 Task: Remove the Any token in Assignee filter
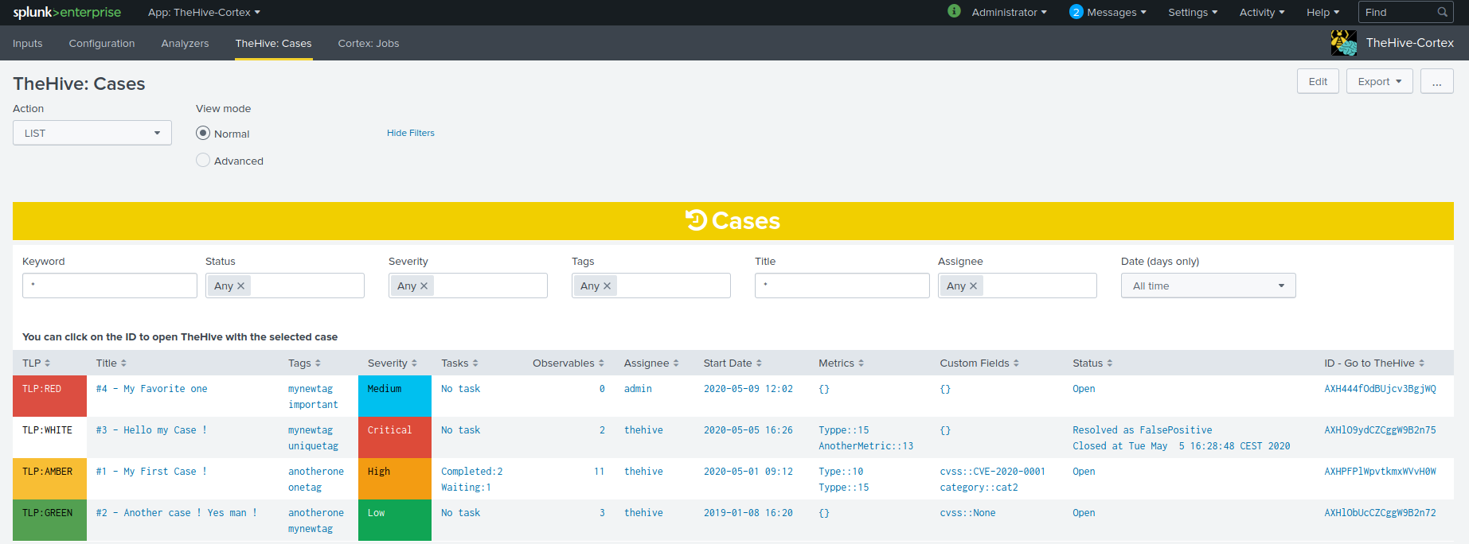973,286
